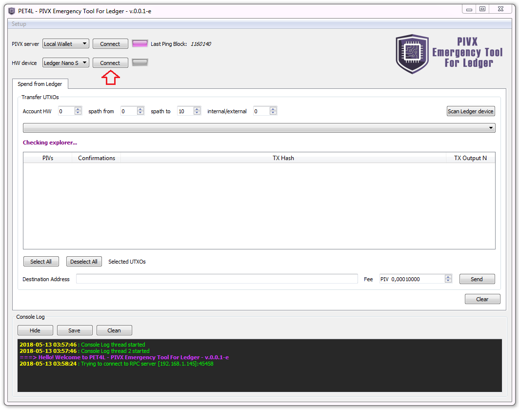Viewport: 519px width, 410px height.
Task: Click the Account HW number field
Action: click(x=66, y=111)
